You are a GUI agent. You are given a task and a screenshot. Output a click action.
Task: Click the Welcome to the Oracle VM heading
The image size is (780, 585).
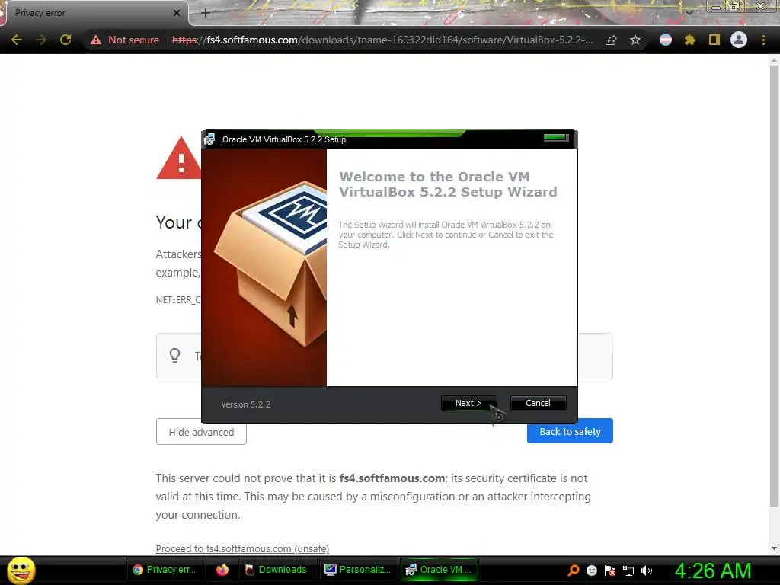[448, 184]
